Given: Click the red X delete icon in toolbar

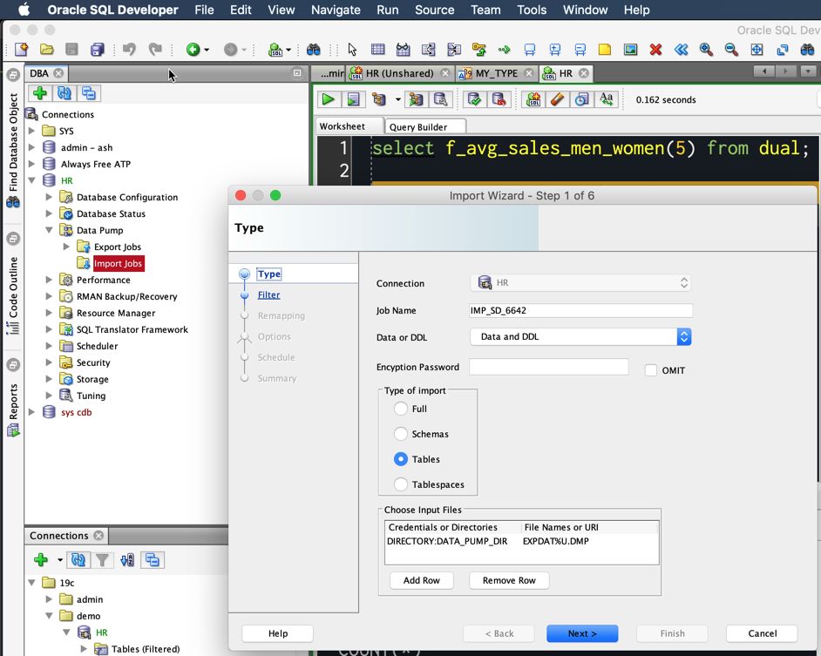Looking at the screenshot, I should point(655,49).
